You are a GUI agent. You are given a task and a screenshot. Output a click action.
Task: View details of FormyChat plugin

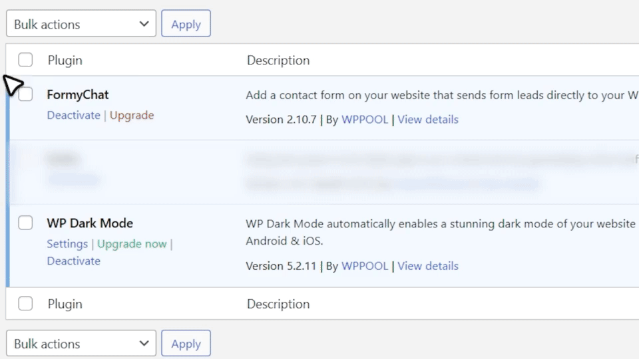[x=428, y=119]
